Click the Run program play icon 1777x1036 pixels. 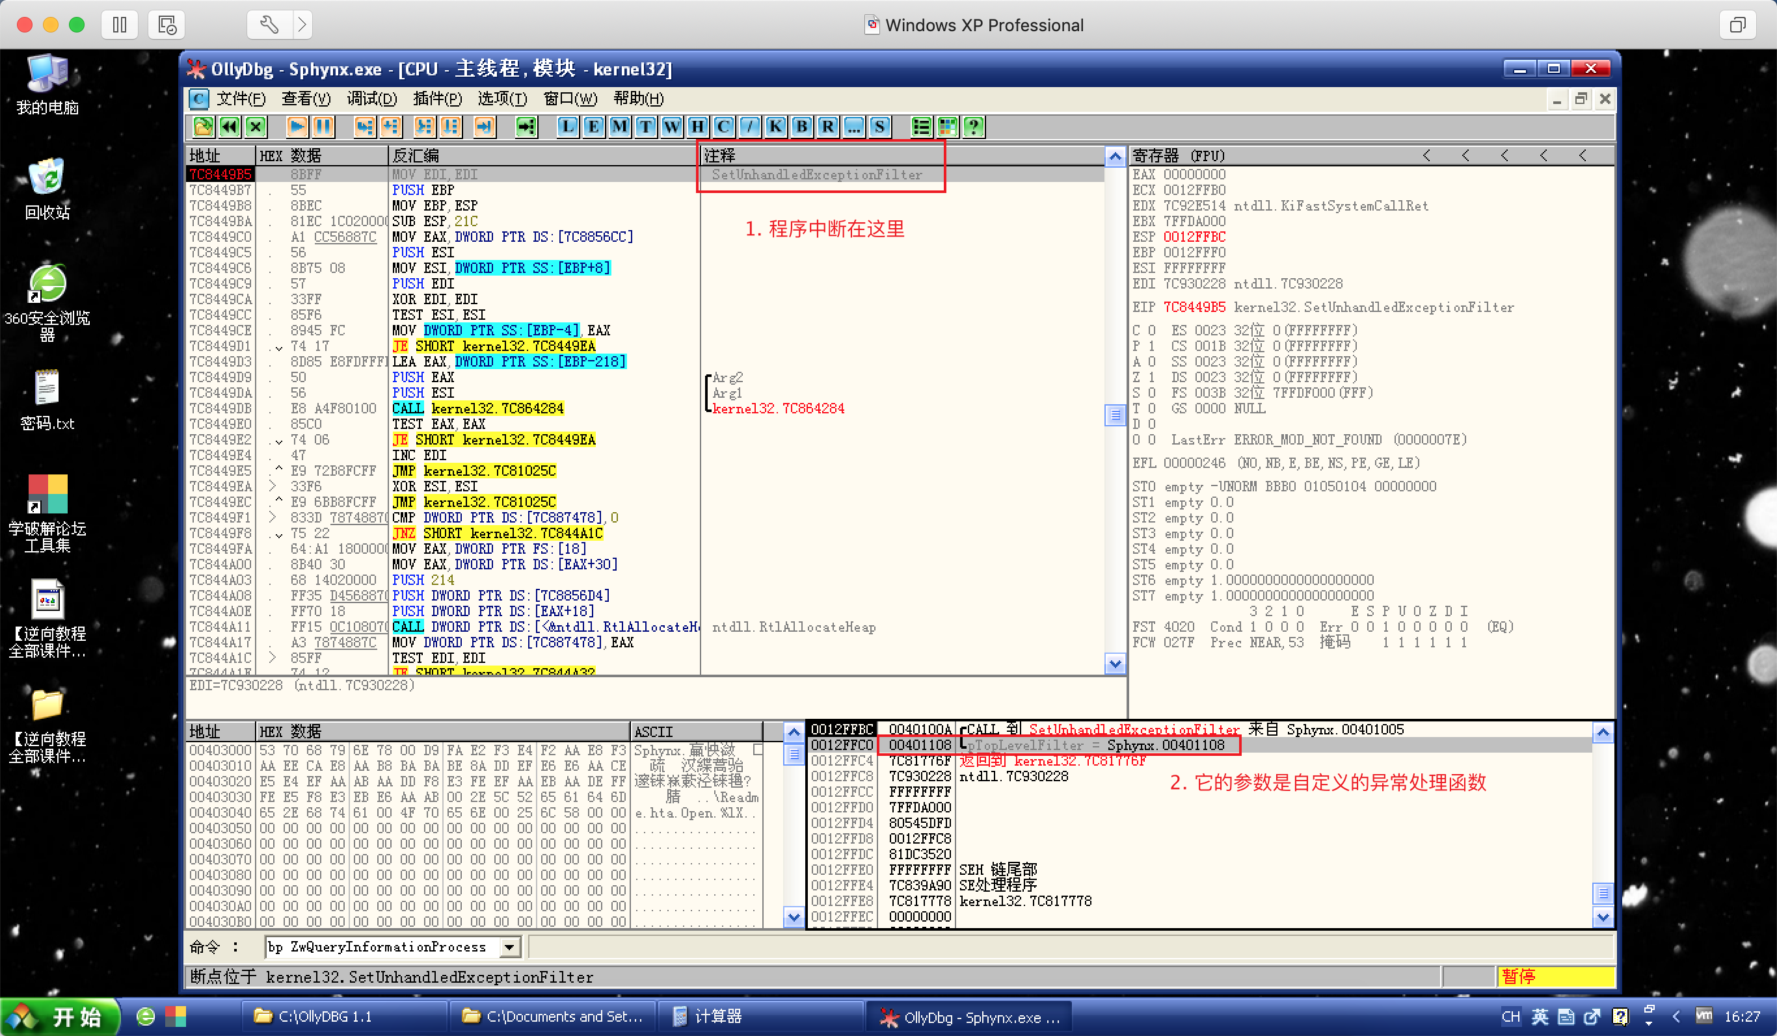click(x=297, y=127)
